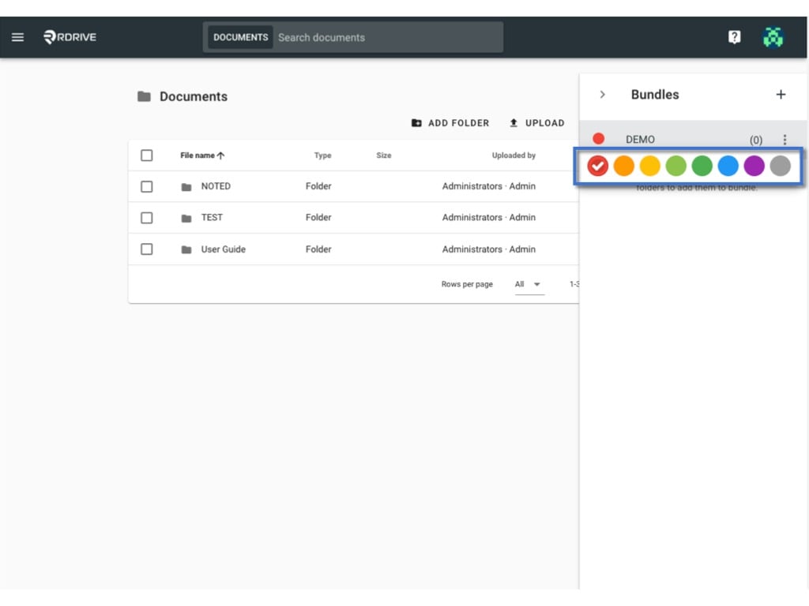Screen dimensions: 809x606
Task: Open the Rows per page dropdown
Action: (x=529, y=284)
